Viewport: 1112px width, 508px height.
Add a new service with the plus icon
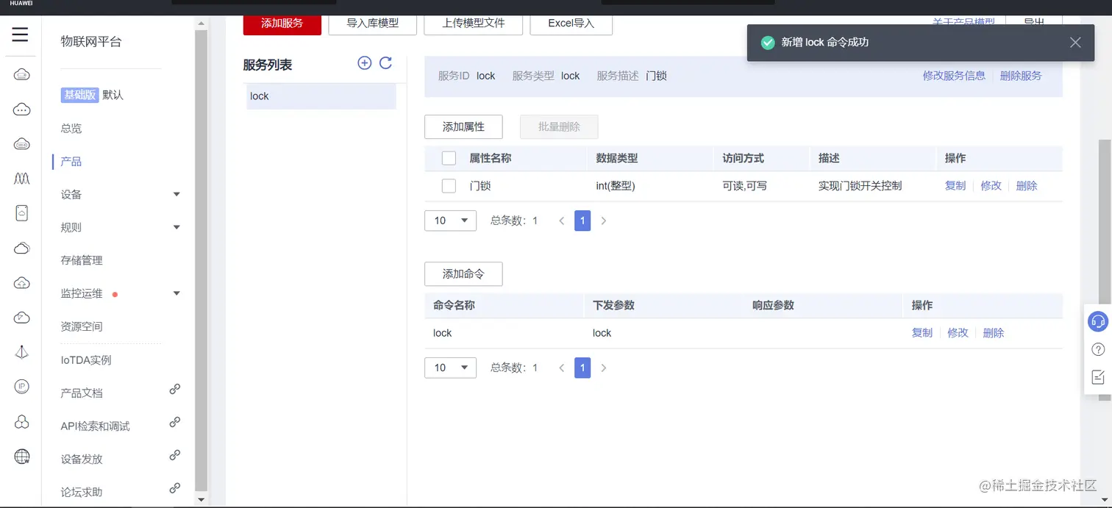coord(364,63)
